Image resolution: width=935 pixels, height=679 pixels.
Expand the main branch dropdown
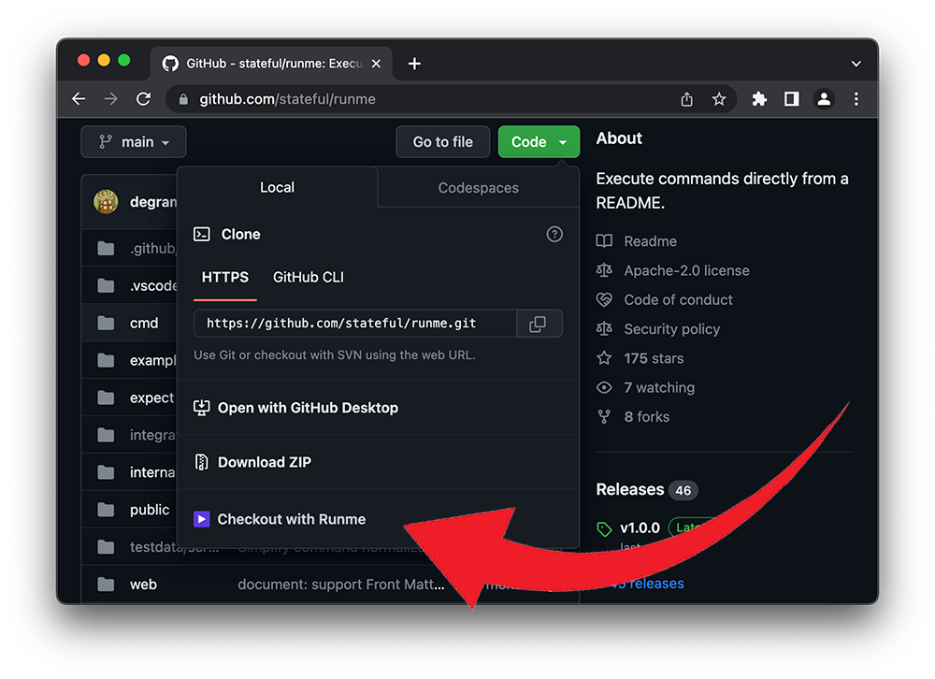pyautogui.click(x=134, y=142)
